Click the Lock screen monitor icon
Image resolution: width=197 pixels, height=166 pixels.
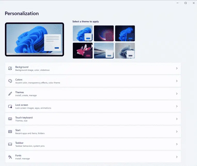coord(10,106)
